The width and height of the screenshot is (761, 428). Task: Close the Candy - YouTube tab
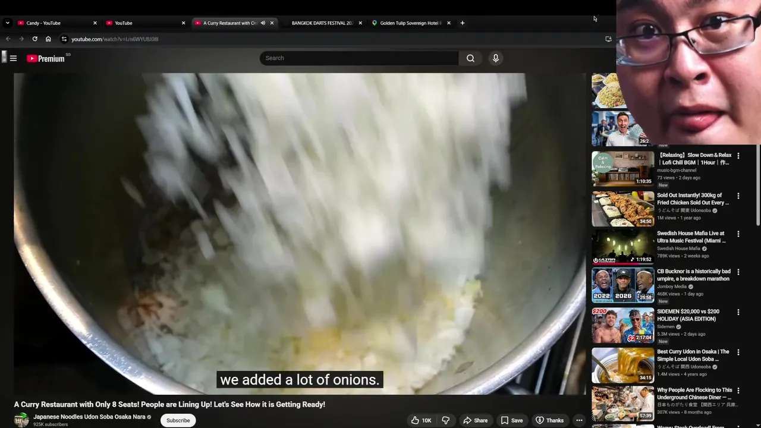pyautogui.click(x=95, y=23)
